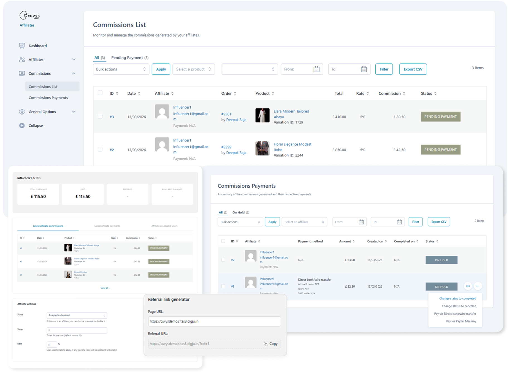Viewport: 512px width, 374px height.
Task: Click the General Options gear icon
Action: [22, 112]
